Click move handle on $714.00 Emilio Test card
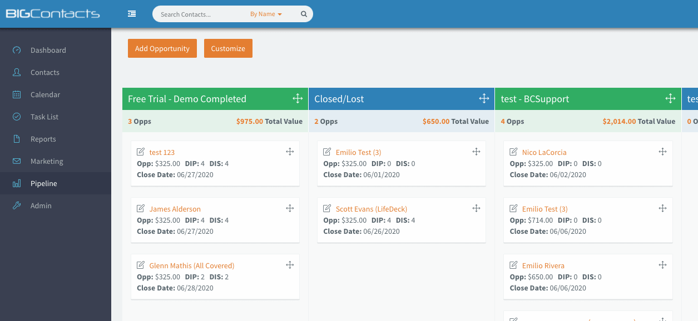The width and height of the screenshot is (698, 321). click(x=662, y=208)
